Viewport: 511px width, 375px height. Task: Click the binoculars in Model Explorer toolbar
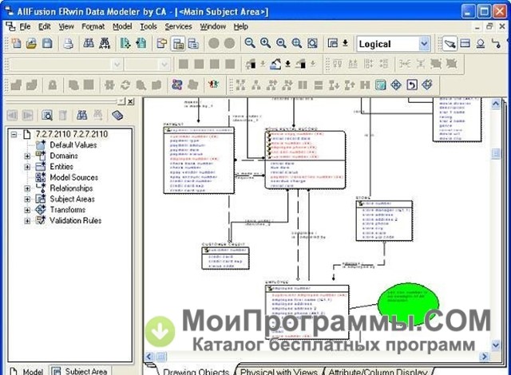(x=81, y=115)
